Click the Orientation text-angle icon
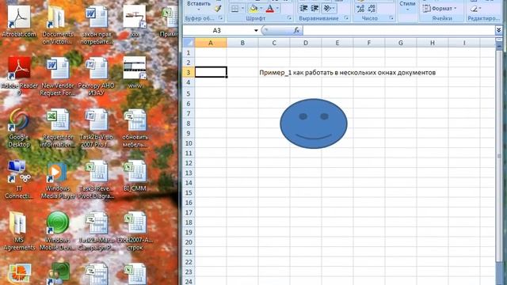This screenshot has width=507, height=285. (326, 9)
